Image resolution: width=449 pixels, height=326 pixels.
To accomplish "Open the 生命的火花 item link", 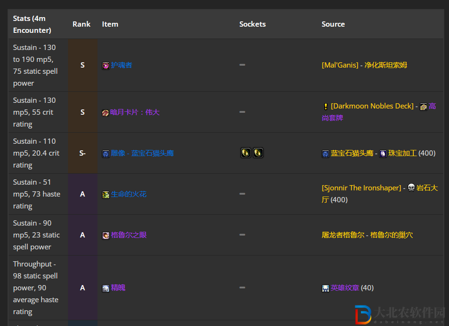I will [x=128, y=194].
